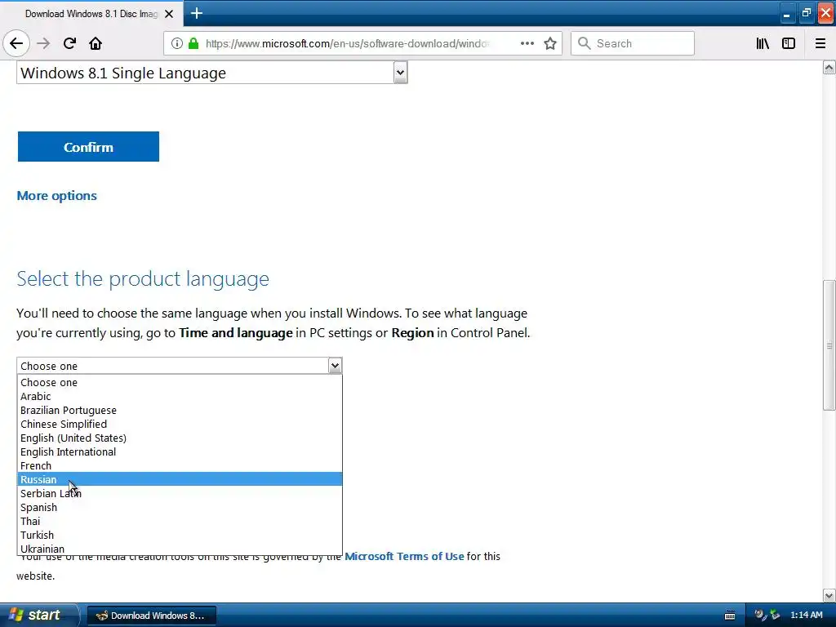This screenshot has width=836, height=627.
Task: Click Download Windows 8 taskbar button
Action: tap(151, 616)
